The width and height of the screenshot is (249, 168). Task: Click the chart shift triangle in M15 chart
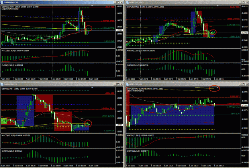(218, 6)
